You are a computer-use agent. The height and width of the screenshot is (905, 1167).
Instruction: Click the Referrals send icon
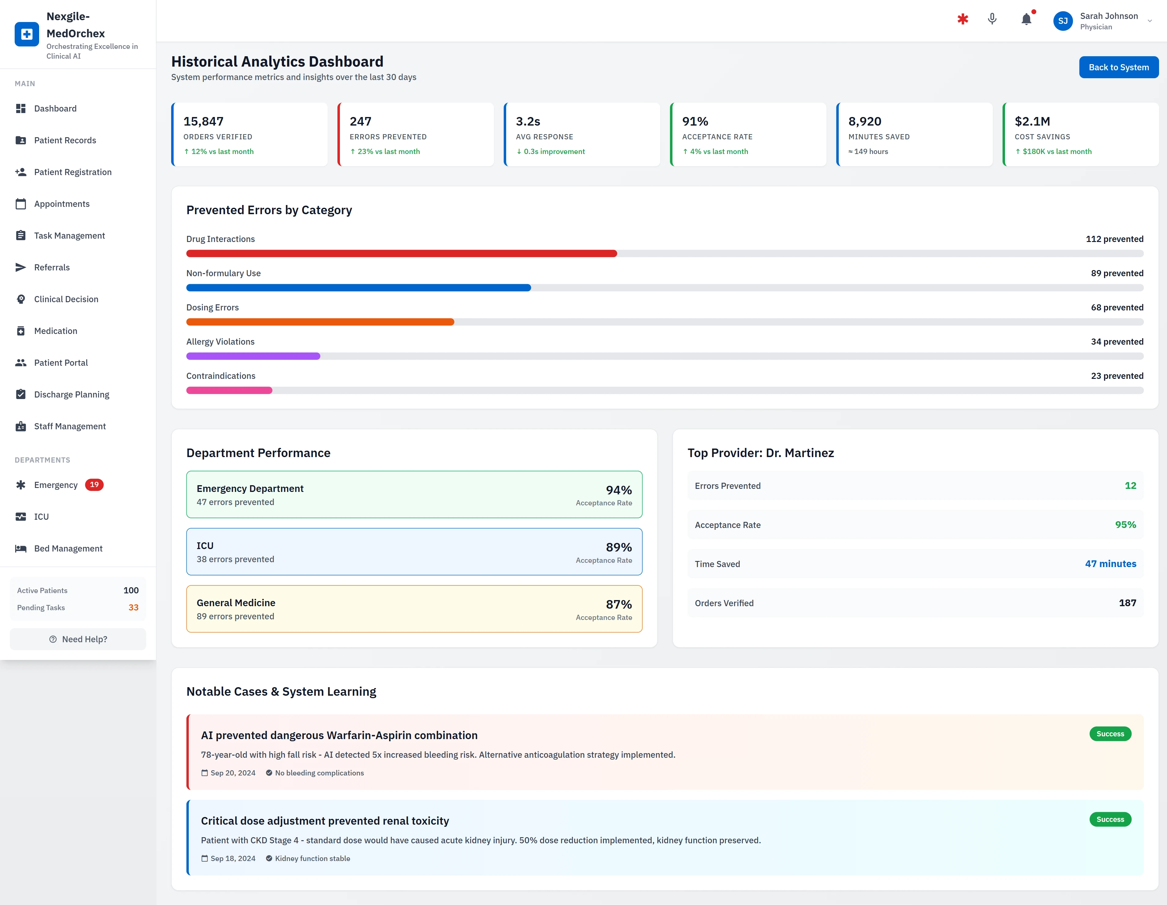click(21, 267)
